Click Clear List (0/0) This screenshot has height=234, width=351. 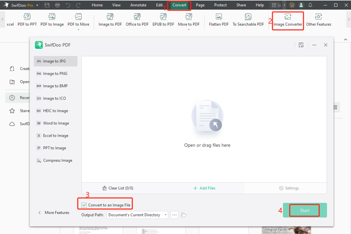click(x=118, y=188)
